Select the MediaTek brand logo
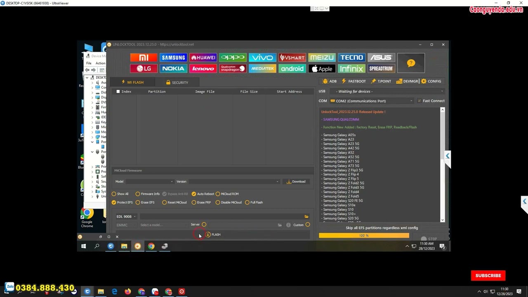The image size is (528, 297). click(x=262, y=68)
